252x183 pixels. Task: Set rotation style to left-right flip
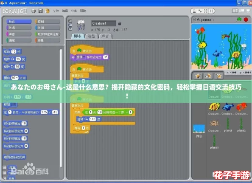coord(70,25)
